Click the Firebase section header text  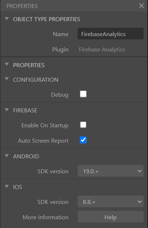click(25, 111)
